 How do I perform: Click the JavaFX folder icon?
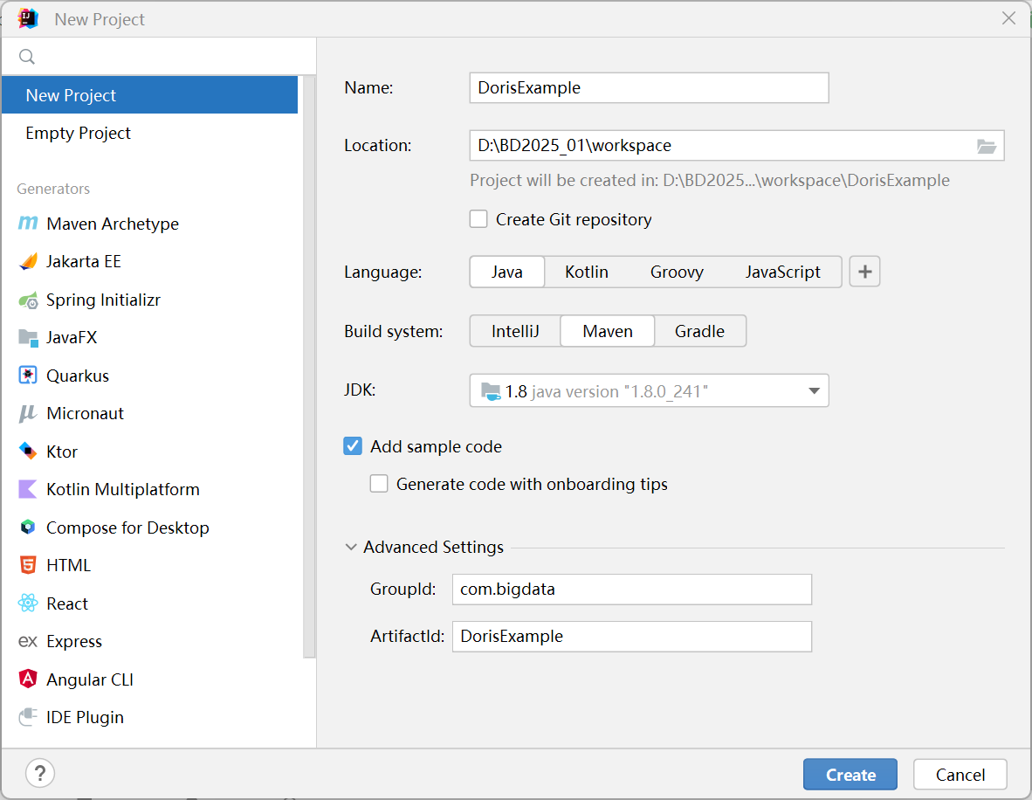click(28, 338)
